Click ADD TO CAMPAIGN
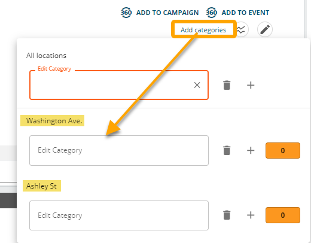 click(x=167, y=13)
